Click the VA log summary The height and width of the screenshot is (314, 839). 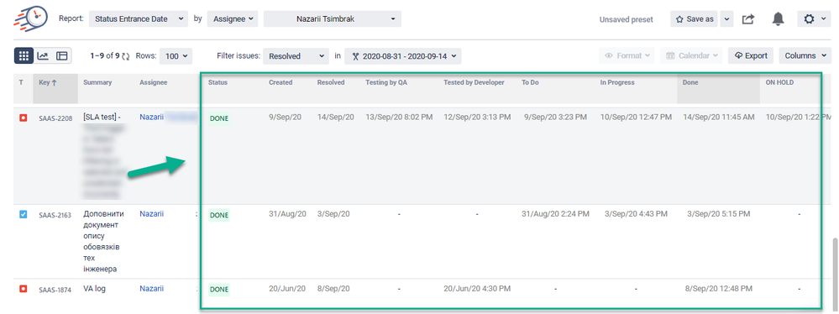[x=95, y=288]
